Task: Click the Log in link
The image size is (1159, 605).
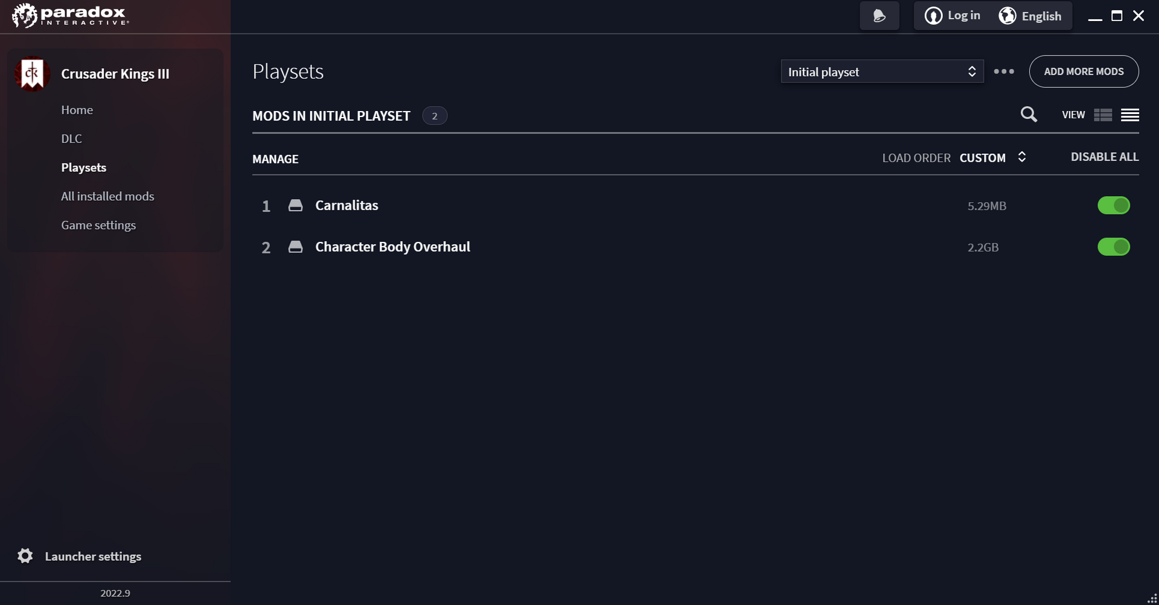Action: [x=964, y=16]
